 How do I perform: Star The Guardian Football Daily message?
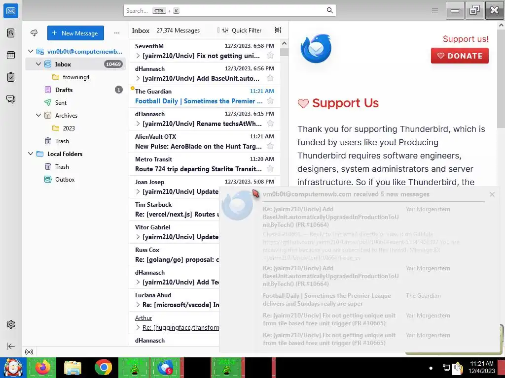[x=270, y=101]
